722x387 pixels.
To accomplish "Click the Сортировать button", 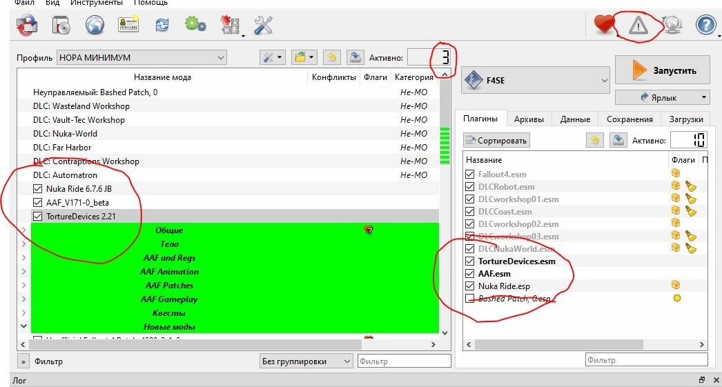I will (x=496, y=140).
